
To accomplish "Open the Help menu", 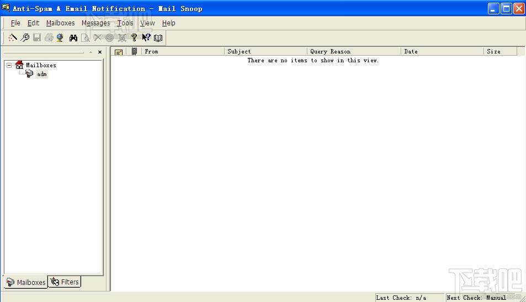I will [x=168, y=23].
